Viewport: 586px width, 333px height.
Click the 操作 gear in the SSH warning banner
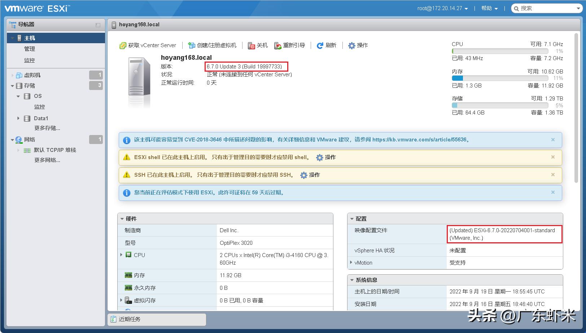pyautogui.click(x=303, y=175)
